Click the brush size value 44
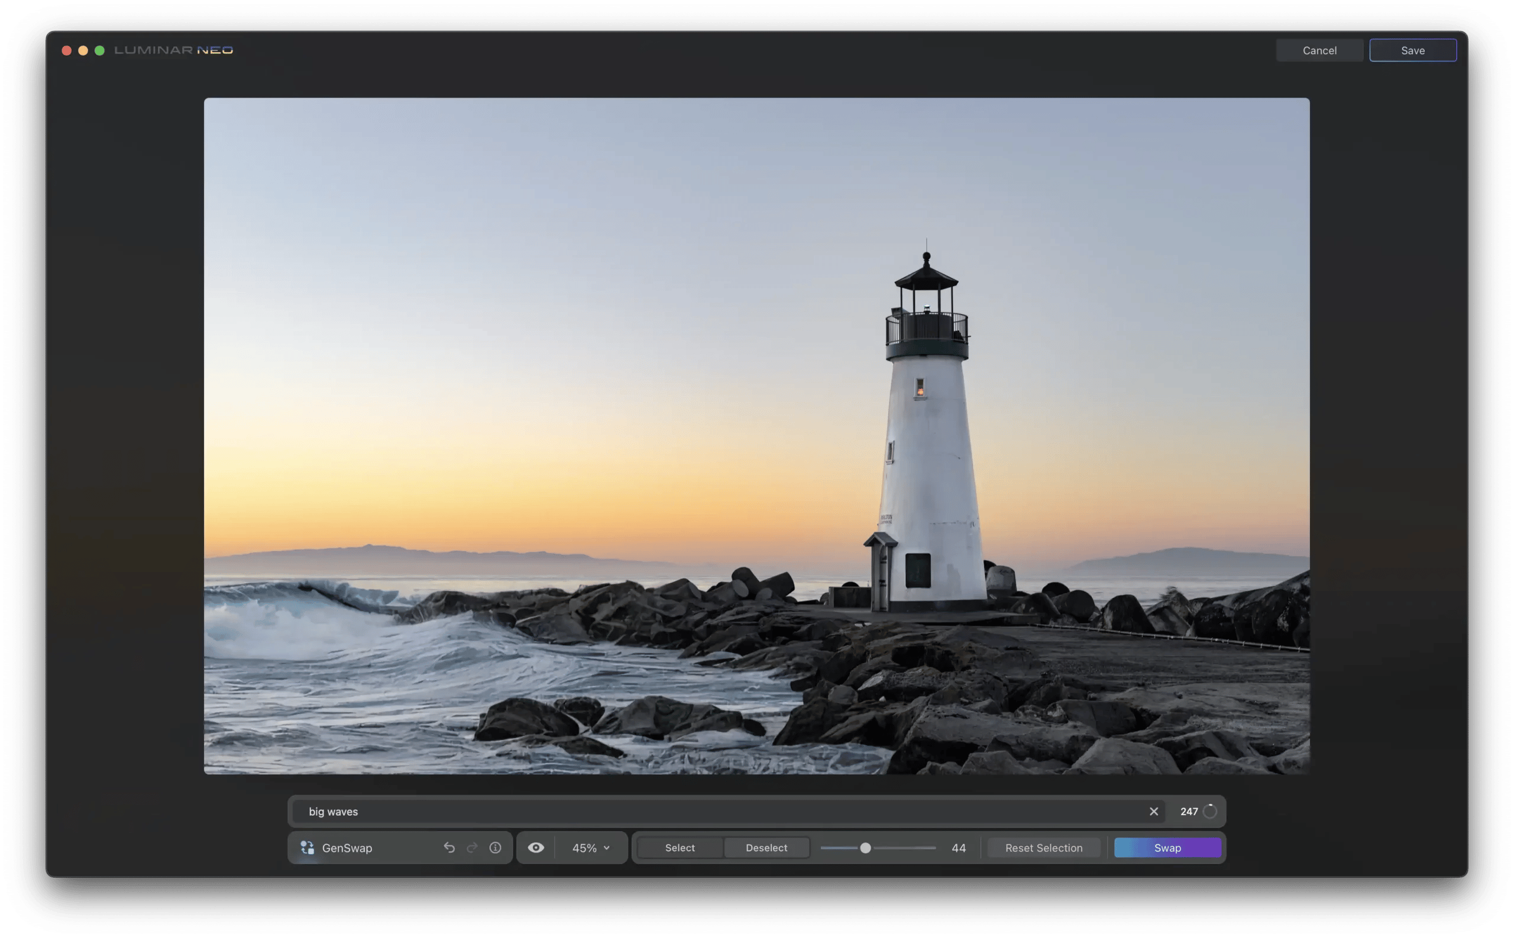The image size is (1514, 938). point(959,848)
